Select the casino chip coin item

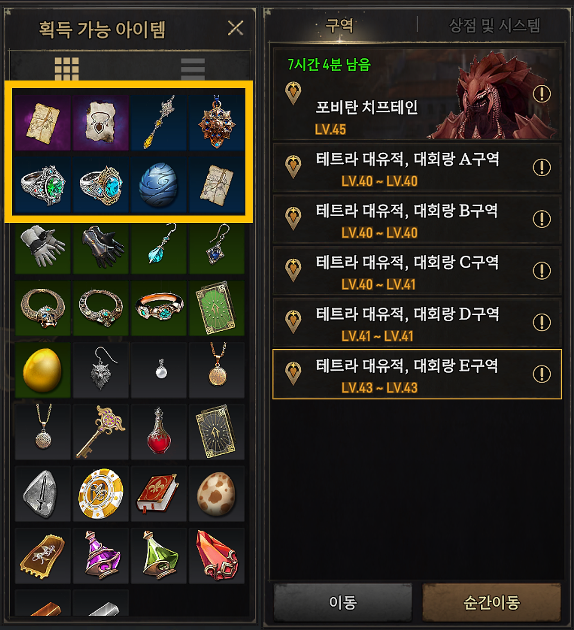point(101,494)
